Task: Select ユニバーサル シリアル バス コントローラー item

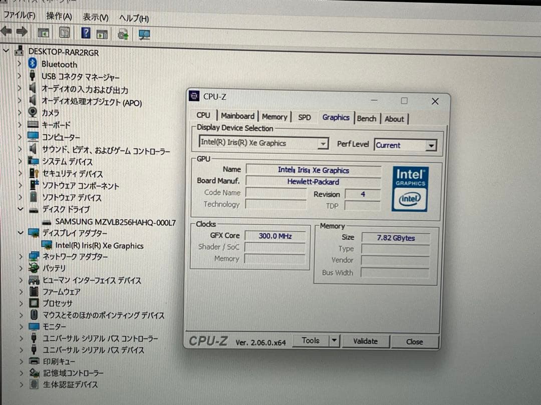Action: [x=100, y=338]
